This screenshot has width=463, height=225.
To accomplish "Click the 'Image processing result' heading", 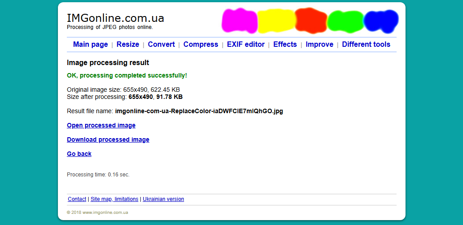I will (x=108, y=62).
